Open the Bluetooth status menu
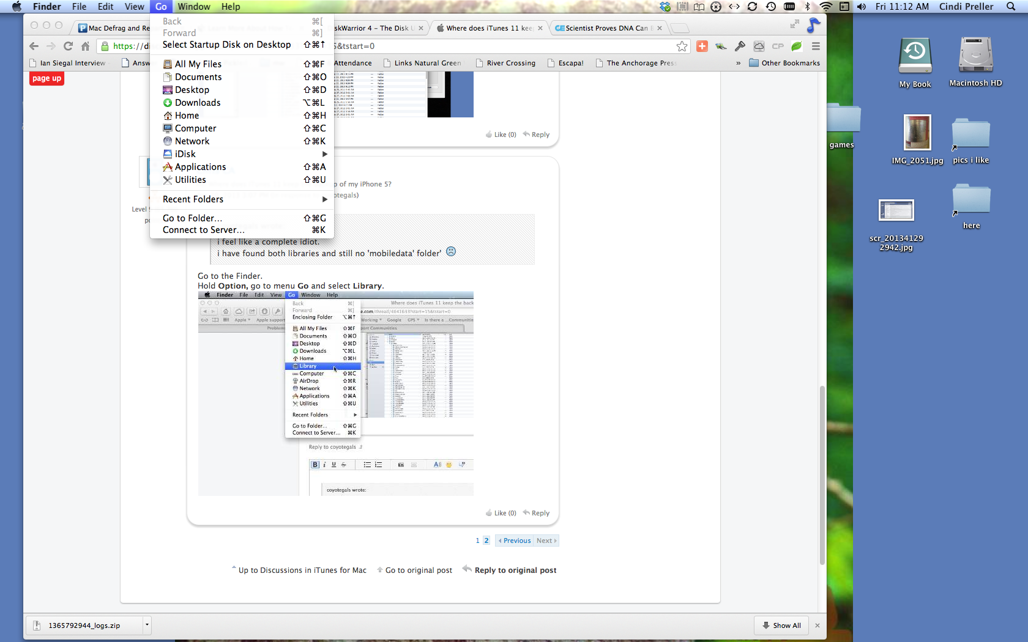 pyautogui.click(x=808, y=7)
